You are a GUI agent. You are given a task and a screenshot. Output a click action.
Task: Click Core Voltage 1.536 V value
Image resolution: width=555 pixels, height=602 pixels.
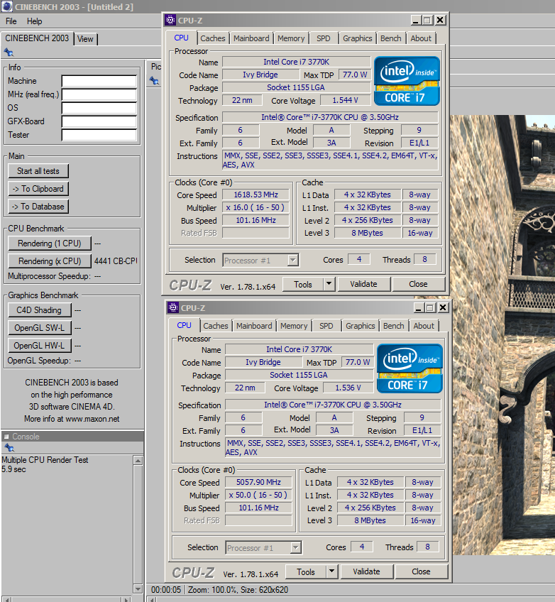pyautogui.click(x=348, y=388)
